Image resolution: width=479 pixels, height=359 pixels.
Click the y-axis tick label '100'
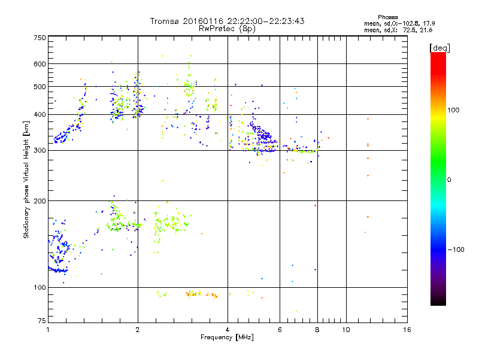coord(40,288)
